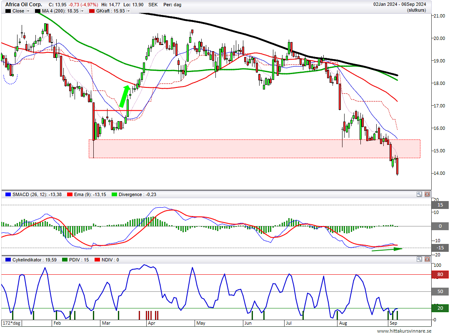This screenshot has height=333, width=450.
Task: Click the 'Apr' month label
Action: point(151,323)
